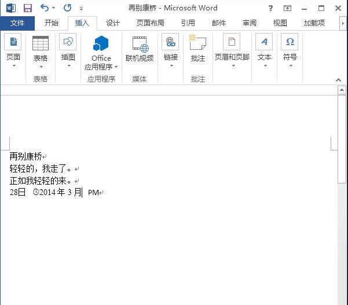Show more ribbon tabs with right arrow
Screen dimensions: 348x305
coord(343,23)
